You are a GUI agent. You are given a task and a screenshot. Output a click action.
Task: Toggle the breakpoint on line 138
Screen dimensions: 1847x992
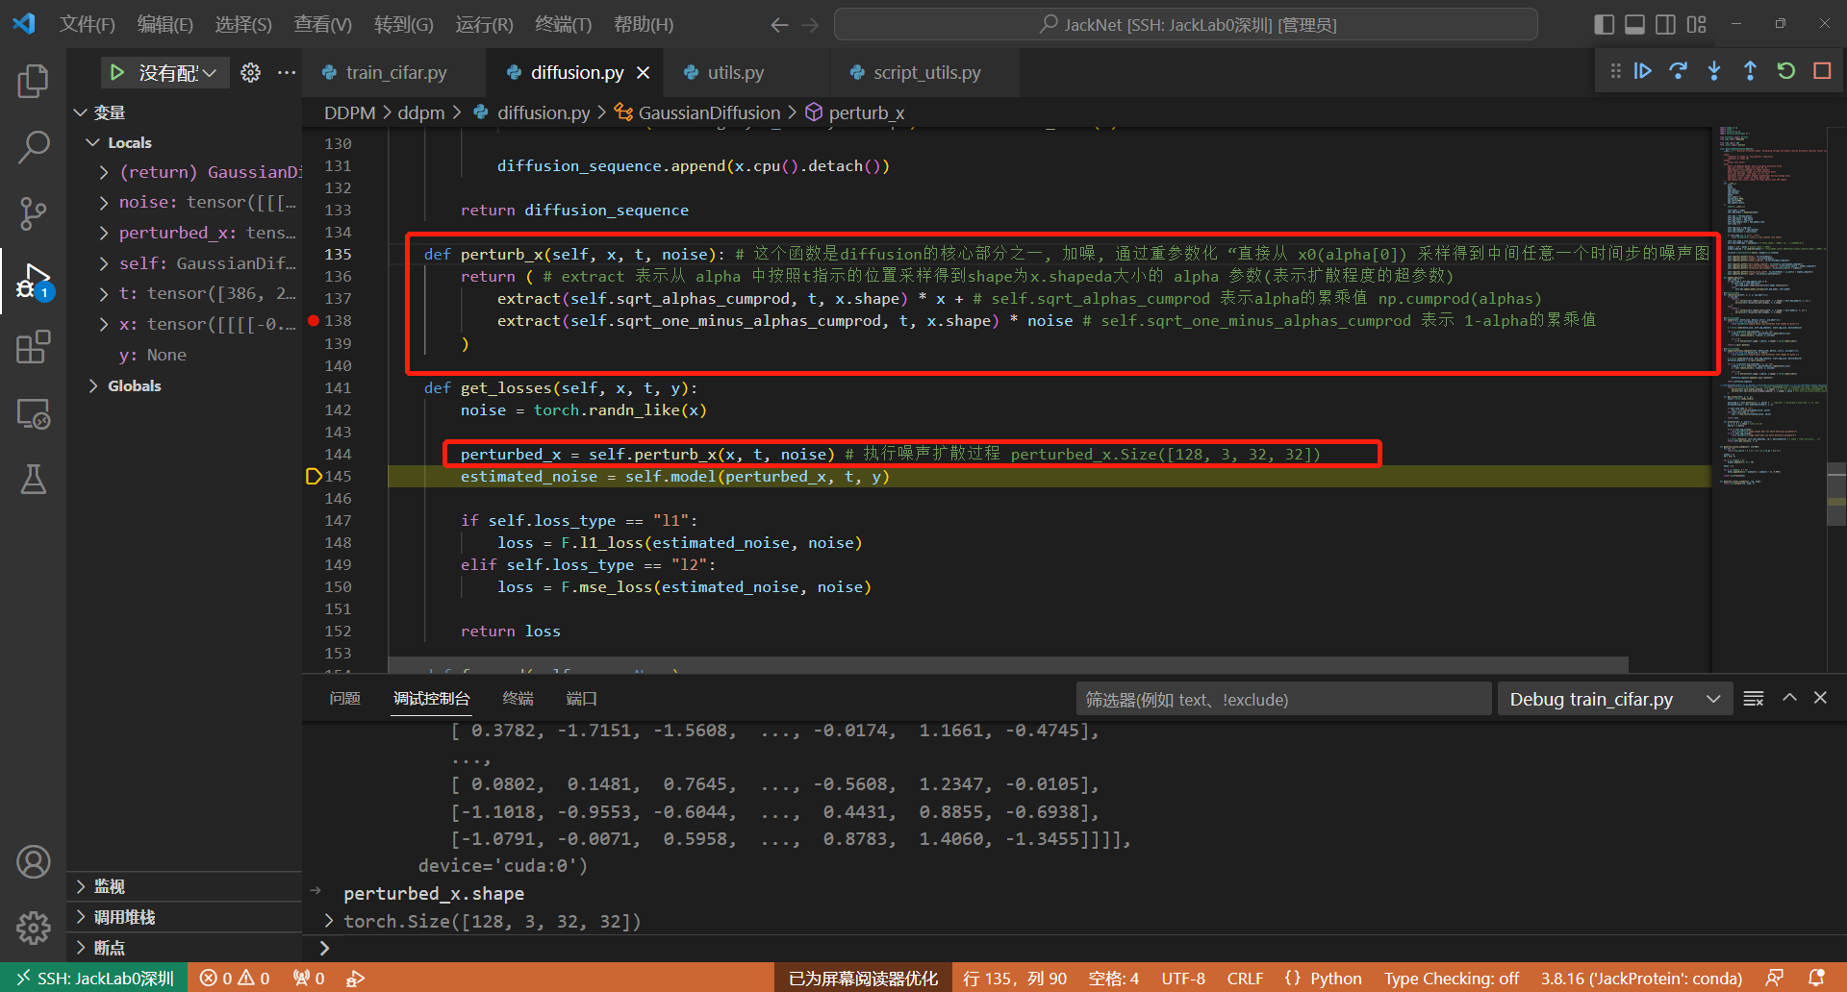[313, 321]
